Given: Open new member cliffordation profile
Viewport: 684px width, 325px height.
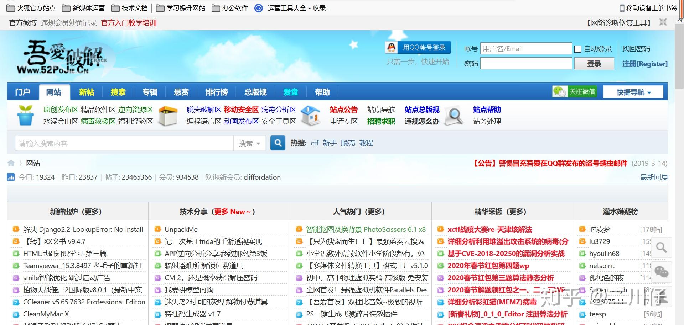Looking at the screenshot, I should point(262,177).
